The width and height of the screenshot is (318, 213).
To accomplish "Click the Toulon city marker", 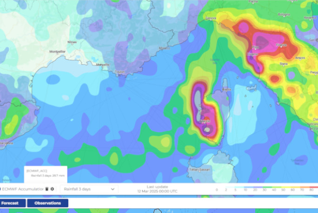I will (119, 72).
